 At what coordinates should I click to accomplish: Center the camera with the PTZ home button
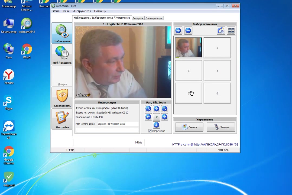(157, 117)
